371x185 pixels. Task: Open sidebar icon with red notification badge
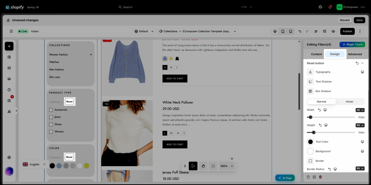pyautogui.click(x=9, y=101)
